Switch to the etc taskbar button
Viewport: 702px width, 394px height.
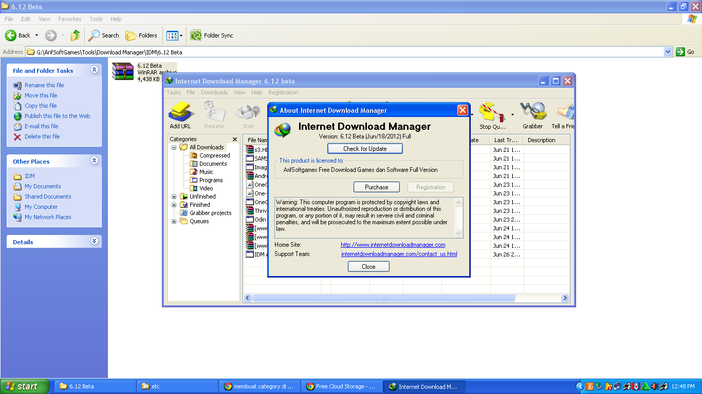coord(178,386)
